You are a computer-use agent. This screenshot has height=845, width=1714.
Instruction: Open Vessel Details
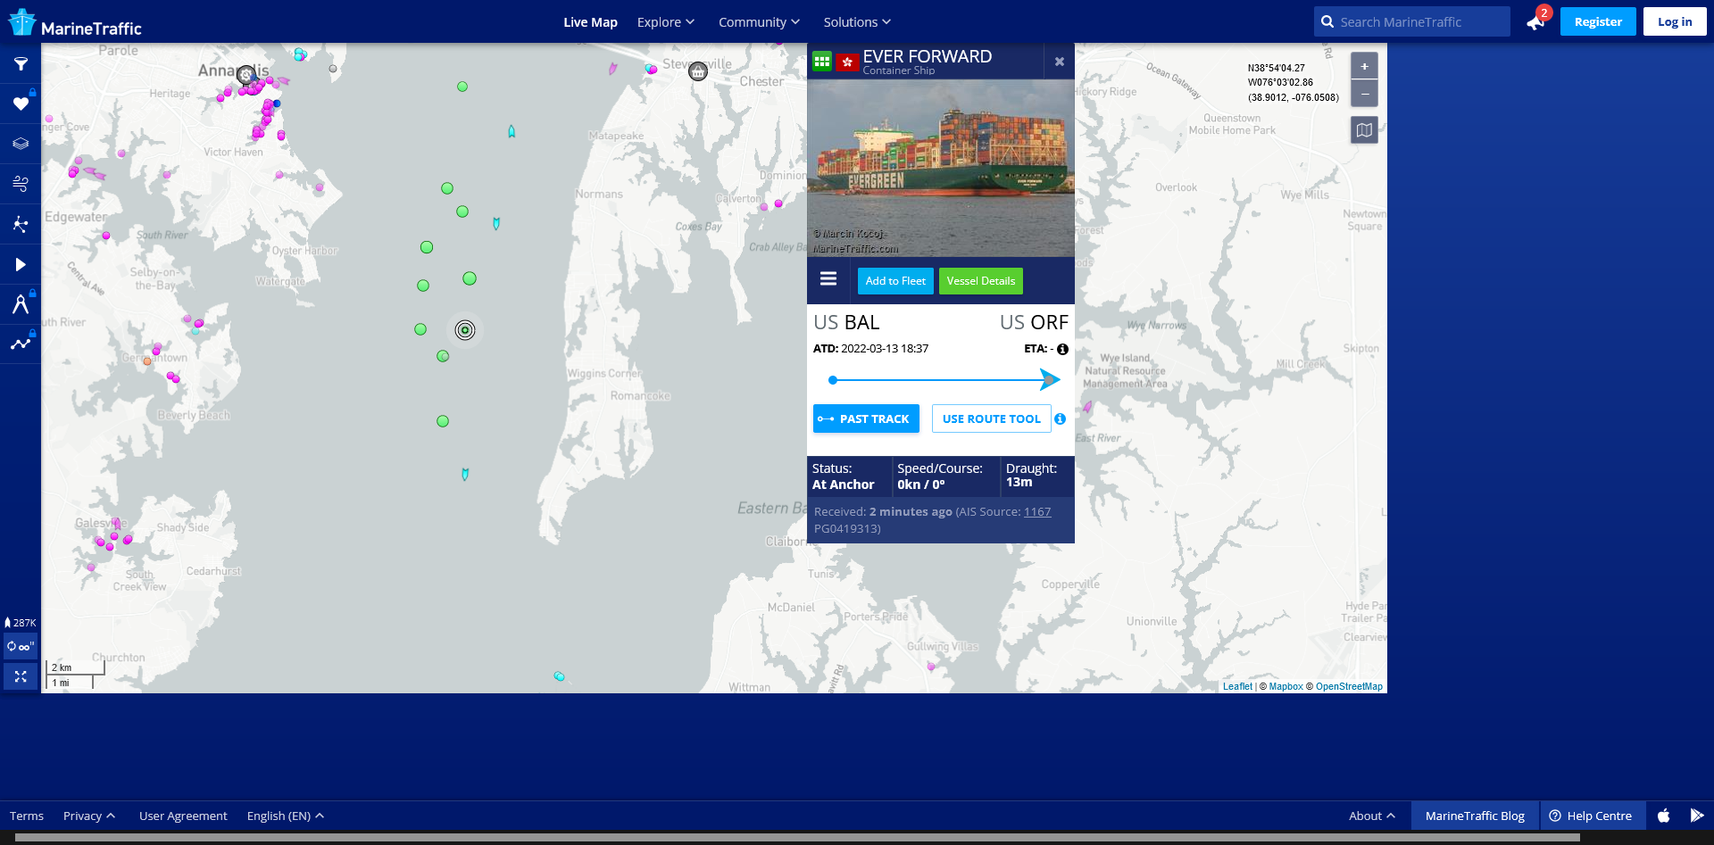(x=980, y=281)
